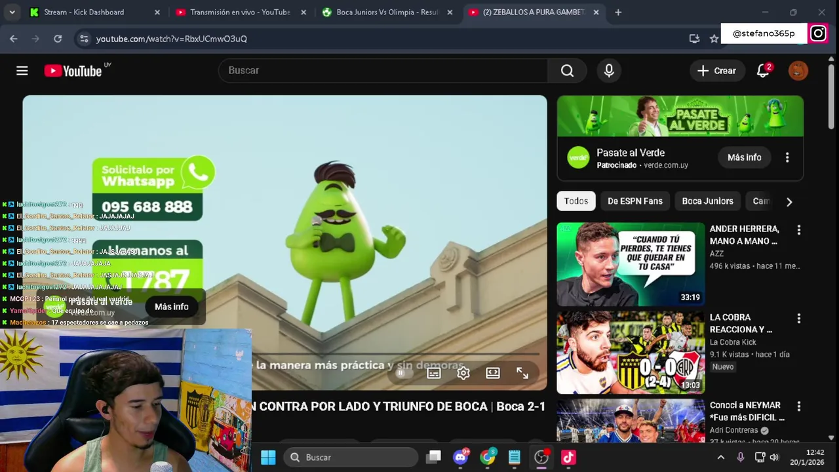Click the Pasate al Verde banner image
839x472 pixels.
680,116
